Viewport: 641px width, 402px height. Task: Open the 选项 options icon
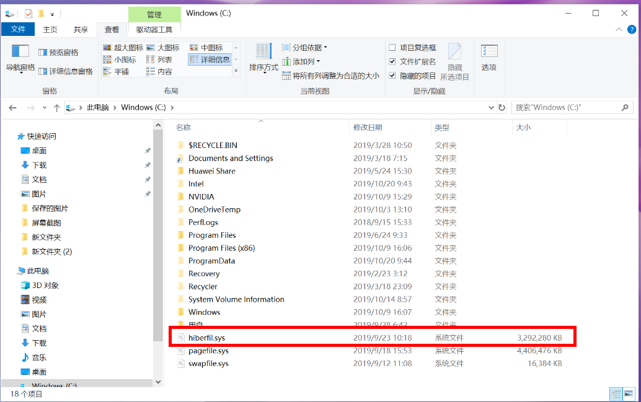(488, 58)
